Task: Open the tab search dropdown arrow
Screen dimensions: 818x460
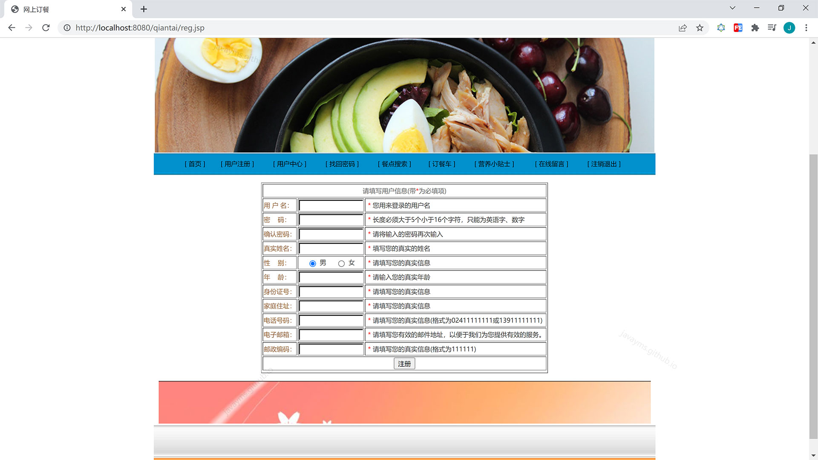Action: (x=732, y=8)
